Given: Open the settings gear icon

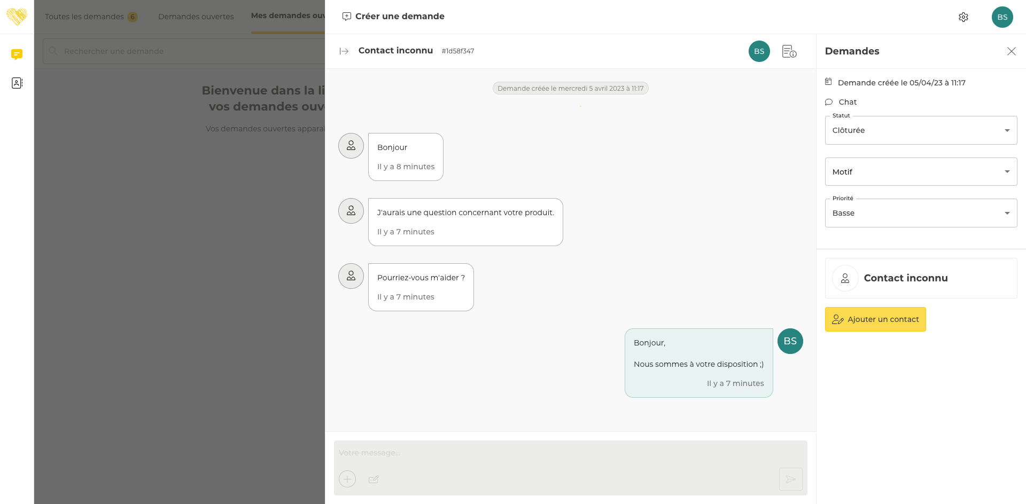Looking at the screenshot, I should point(963,17).
